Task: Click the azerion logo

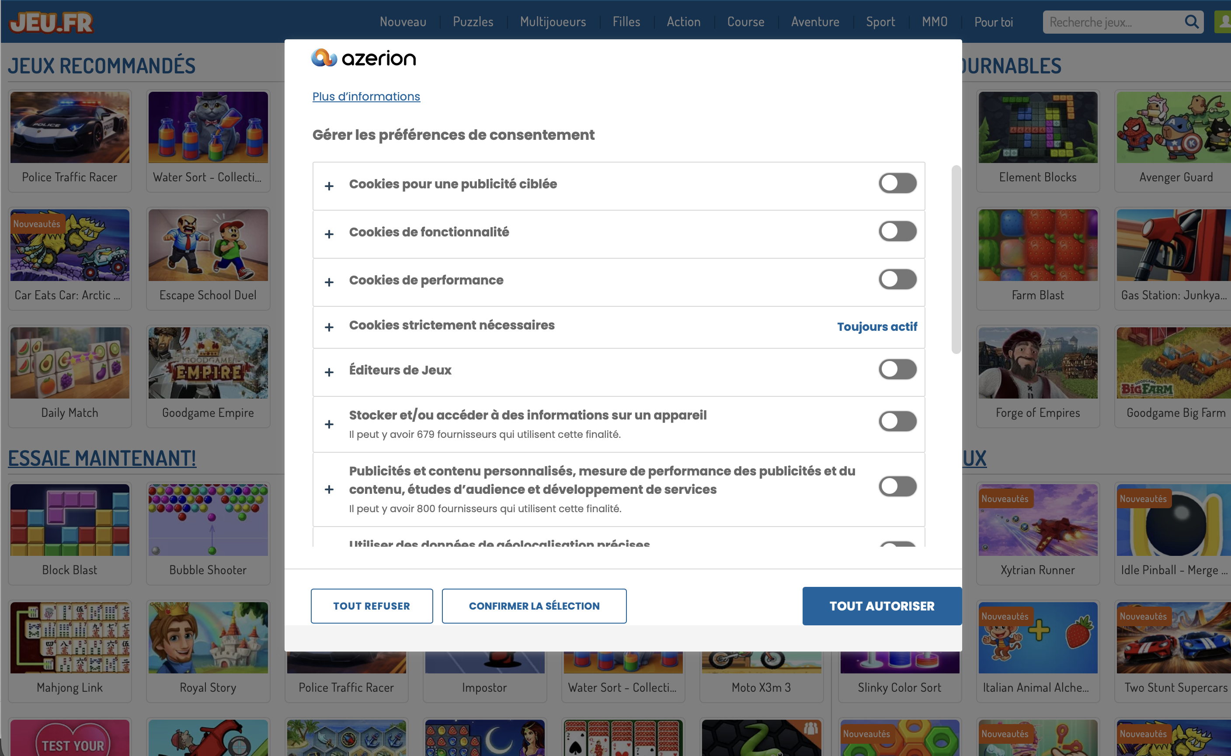Action: [364, 58]
